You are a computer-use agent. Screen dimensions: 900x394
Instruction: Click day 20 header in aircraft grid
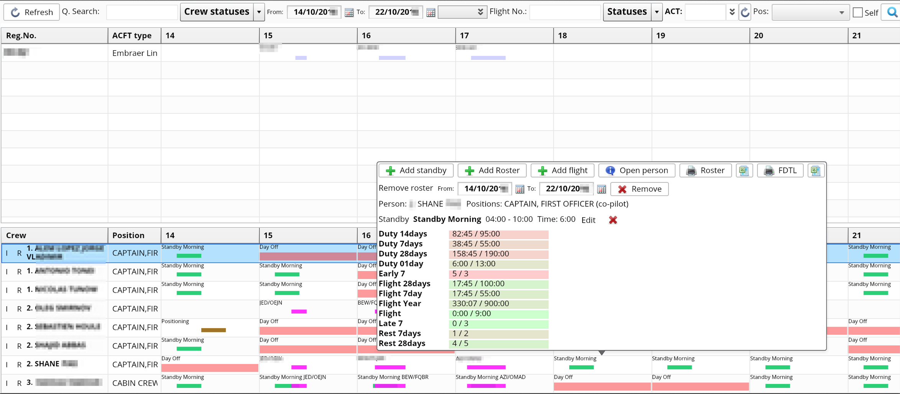(x=798, y=36)
